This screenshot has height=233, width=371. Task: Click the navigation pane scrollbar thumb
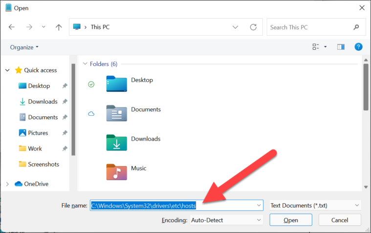tap(73, 109)
